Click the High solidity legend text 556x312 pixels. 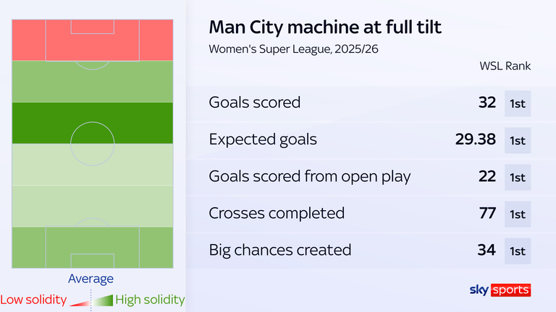pyautogui.click(x=150, y=299)
